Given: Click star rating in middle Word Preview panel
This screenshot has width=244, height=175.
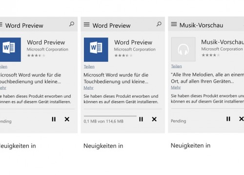Looking at the screenshot, I should point(123,55).
